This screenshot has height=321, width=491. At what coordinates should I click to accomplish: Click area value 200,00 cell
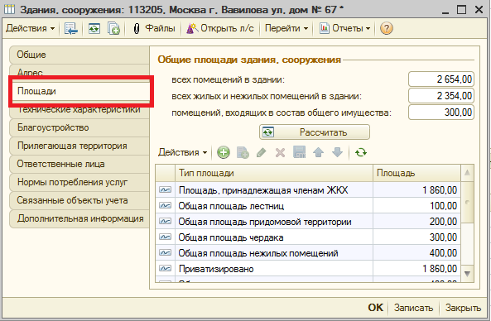pos(416,222)
